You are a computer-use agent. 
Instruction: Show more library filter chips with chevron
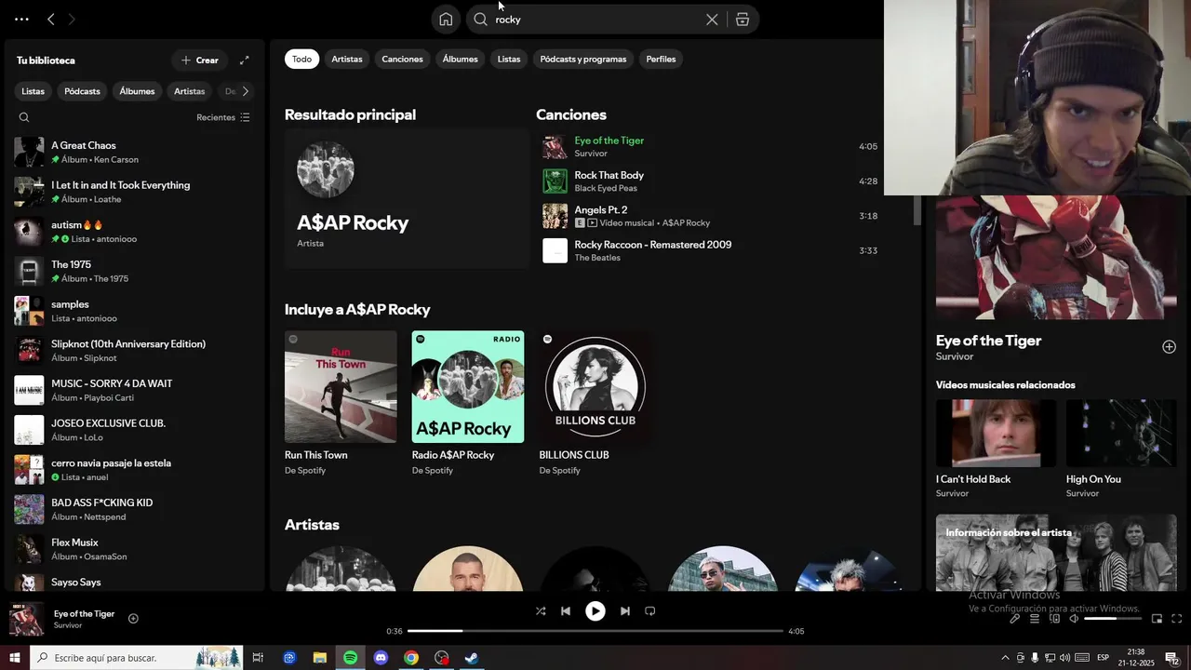click(x=245, y=91)
